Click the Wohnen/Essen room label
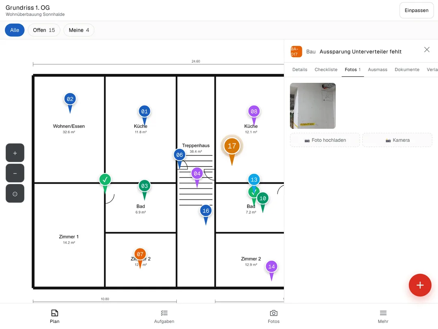This screenshot has height=329, width=438. coord(69,126)
